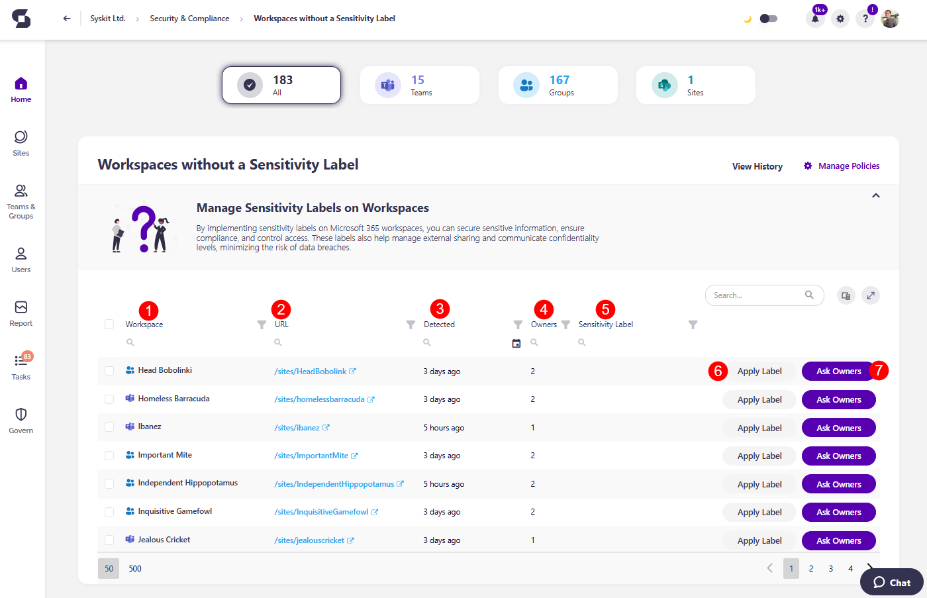Click the notifications bell icon
927x598 pixels.
tap(815, 18)
